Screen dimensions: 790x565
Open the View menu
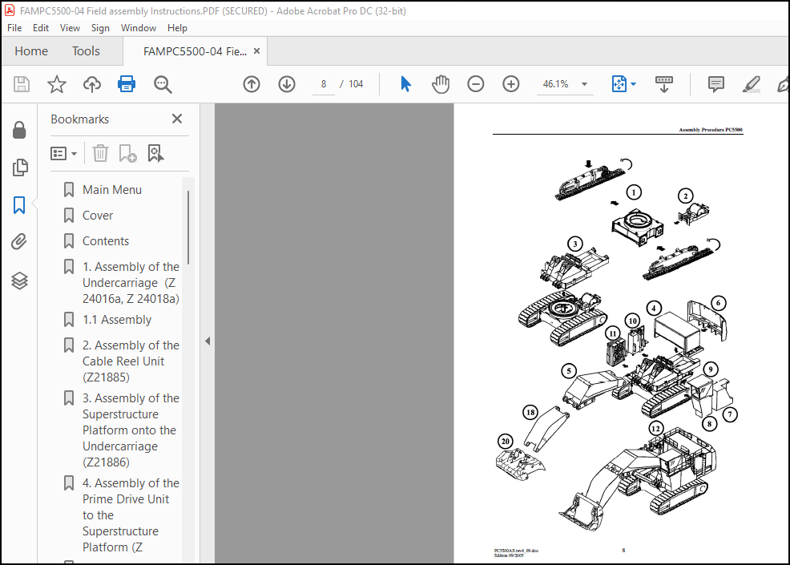tap(70, 27)
